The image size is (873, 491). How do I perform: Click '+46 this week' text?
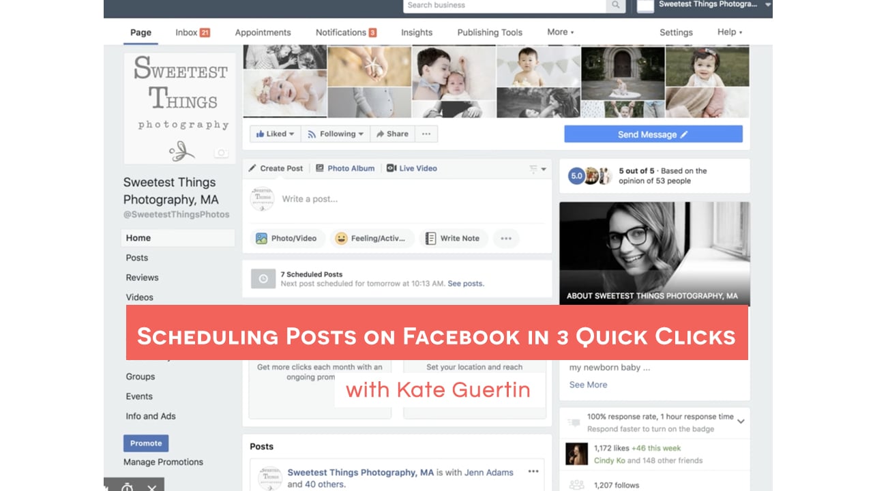(656, 448)
